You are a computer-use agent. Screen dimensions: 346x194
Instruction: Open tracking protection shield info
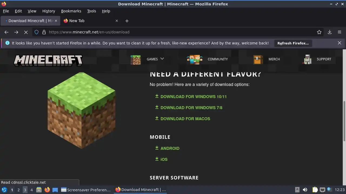tap(36, 32)
